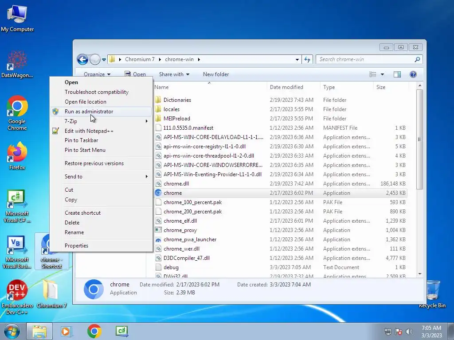Open Windows Media Player taskbar icon

coord(67,331)
